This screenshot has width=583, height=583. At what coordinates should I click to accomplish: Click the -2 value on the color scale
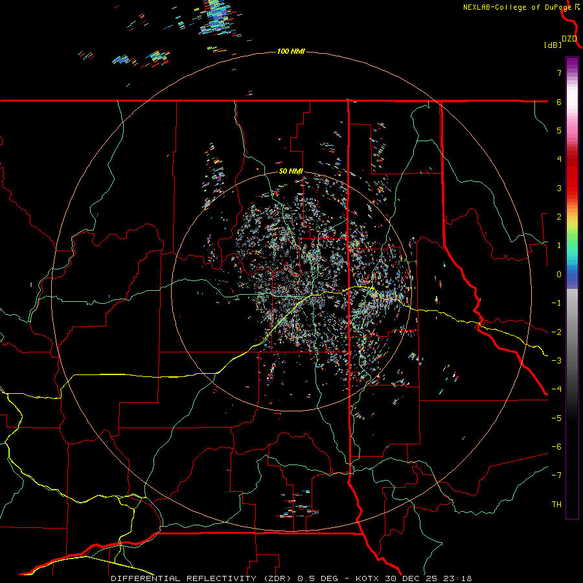556,332
